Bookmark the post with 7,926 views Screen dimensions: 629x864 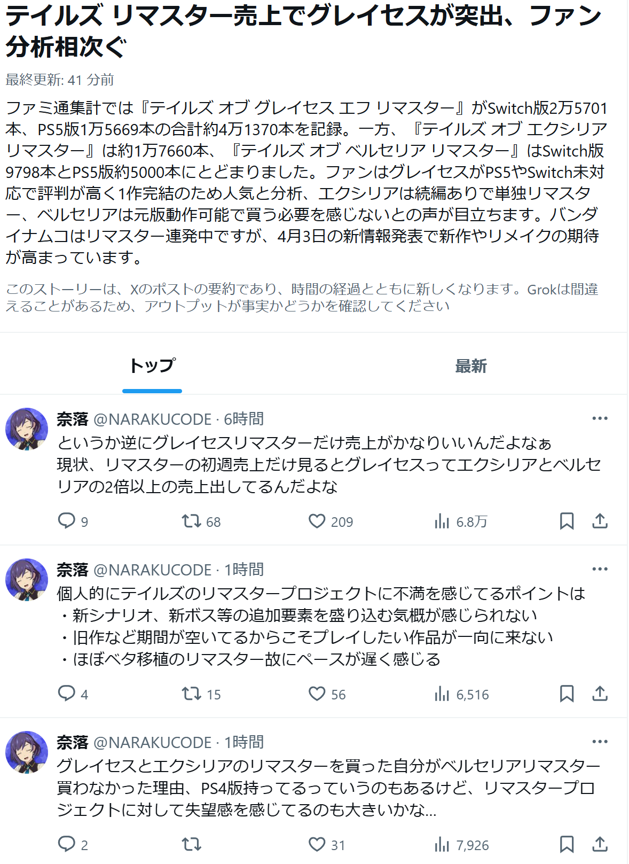point(567,844)
